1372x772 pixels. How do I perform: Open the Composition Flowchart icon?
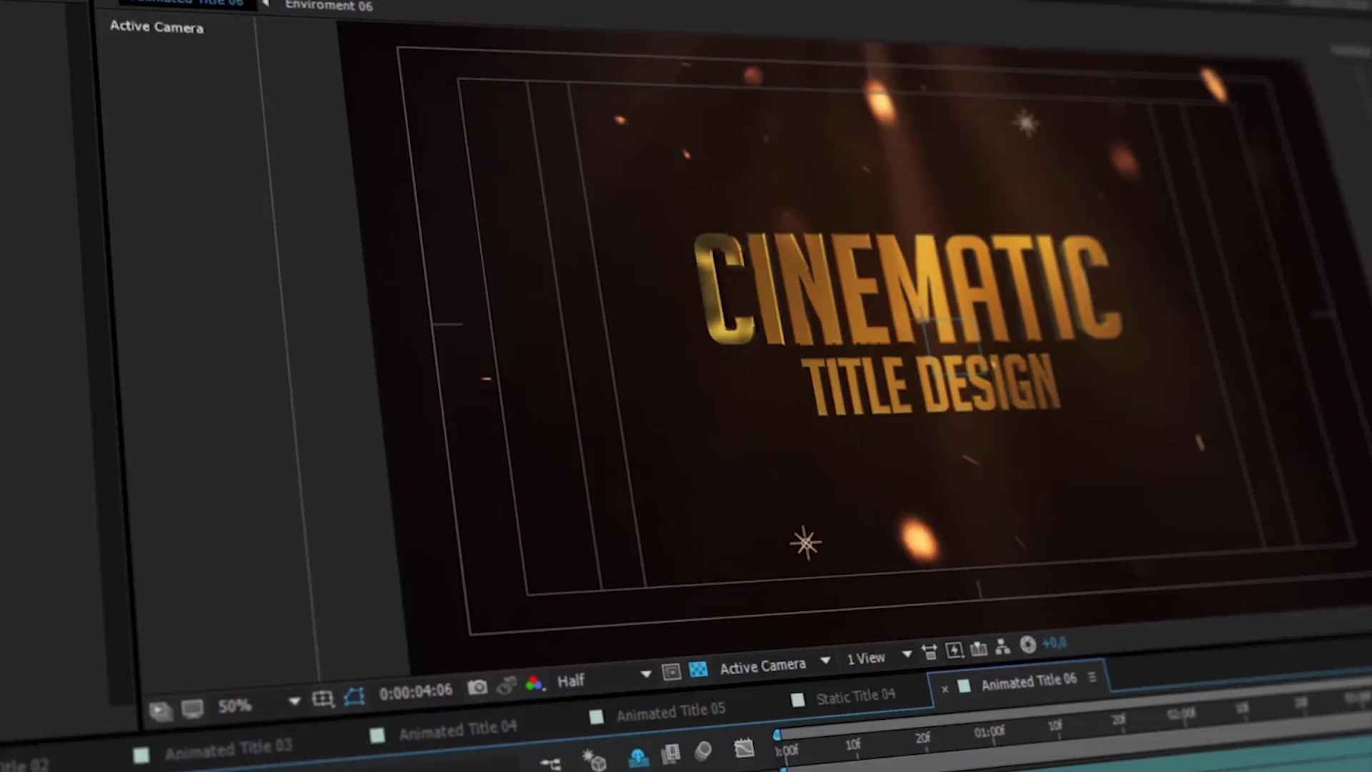[1003, 646]
